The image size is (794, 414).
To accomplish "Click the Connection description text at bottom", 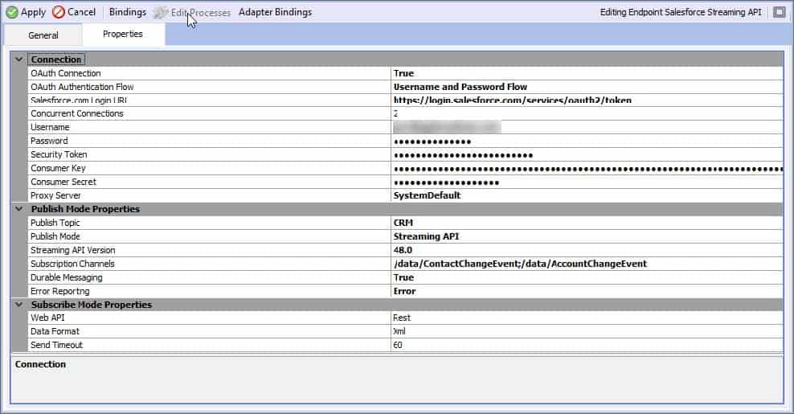I will point(40,364).
